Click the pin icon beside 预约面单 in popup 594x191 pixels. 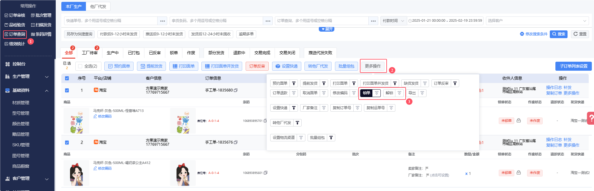pyautogui.click(x=294, y=83)
